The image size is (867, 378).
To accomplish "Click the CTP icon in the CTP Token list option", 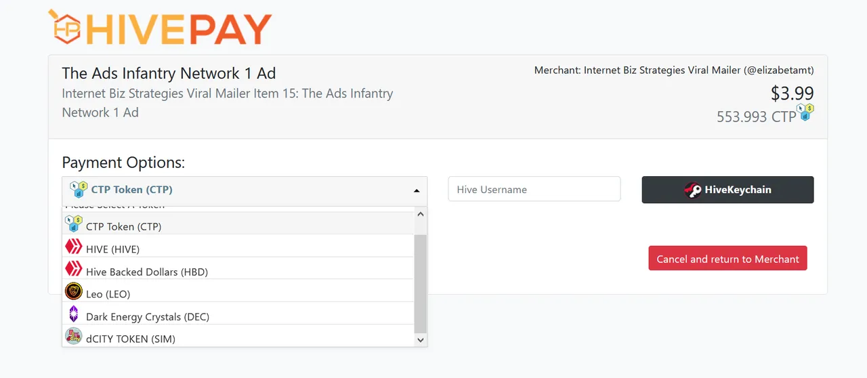I will pyautogui.click(x=73, y=223).
